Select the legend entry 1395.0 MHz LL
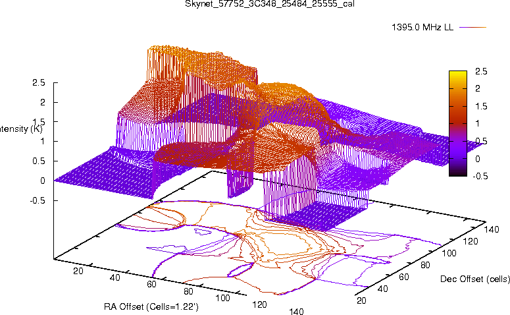The height and width of the screenshot is (315, 510). point(422,27)
